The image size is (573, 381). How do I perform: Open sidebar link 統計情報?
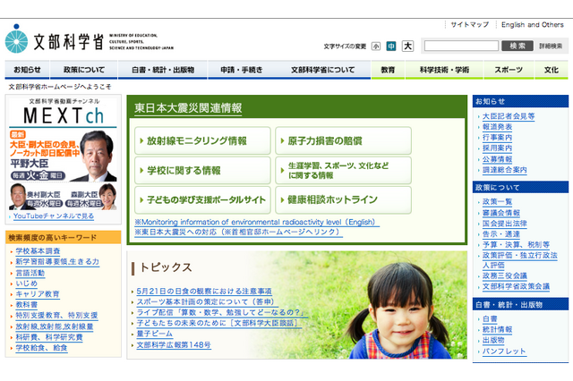[x=497, y=329]
